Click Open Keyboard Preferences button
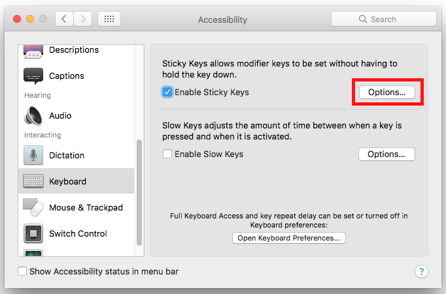The height and width of the screenshot is (294, 446). point(288,238)
